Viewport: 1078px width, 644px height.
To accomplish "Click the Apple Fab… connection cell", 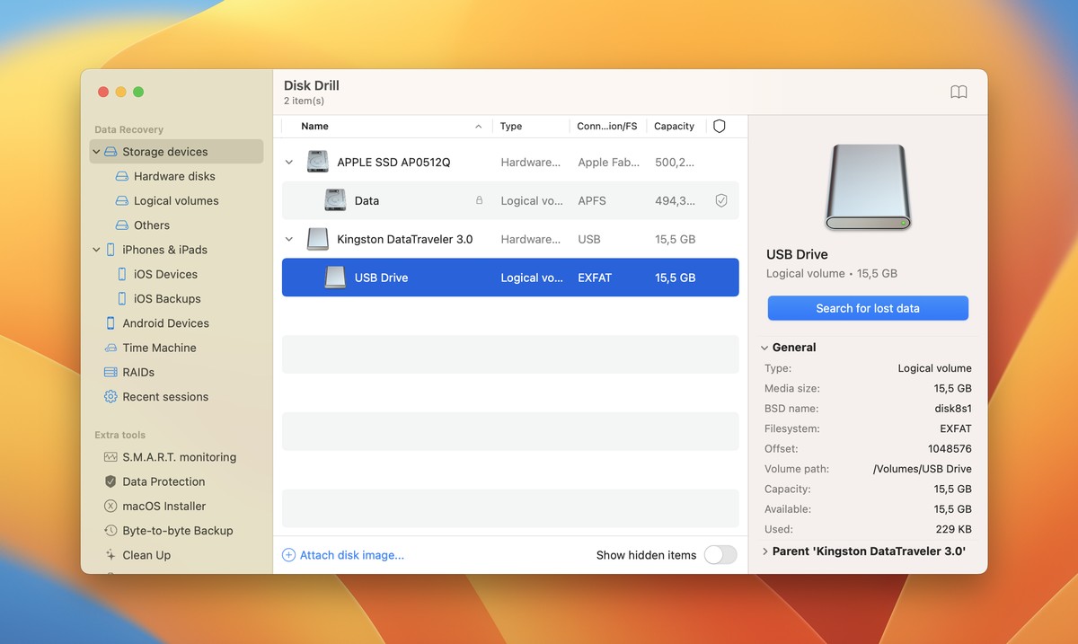I will tap(609, 163).
